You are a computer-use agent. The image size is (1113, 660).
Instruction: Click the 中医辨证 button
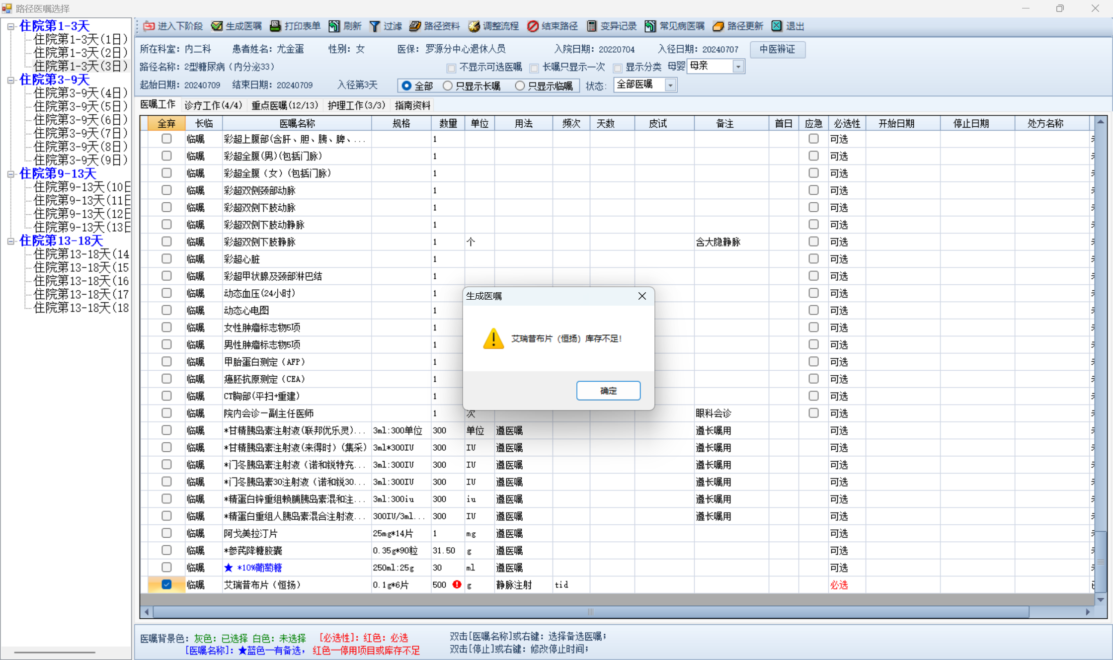click(777, 49)
